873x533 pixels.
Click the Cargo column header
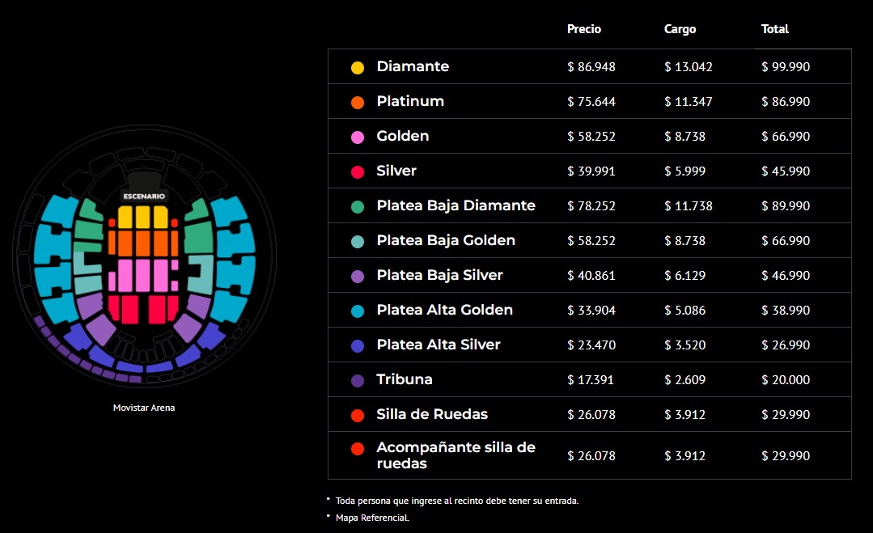(x=680, y=29)
